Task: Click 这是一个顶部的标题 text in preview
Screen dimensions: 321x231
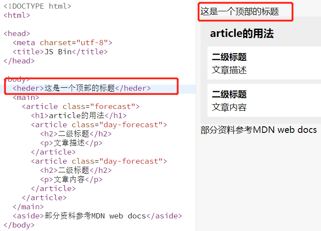Action: tap(240, 11)
